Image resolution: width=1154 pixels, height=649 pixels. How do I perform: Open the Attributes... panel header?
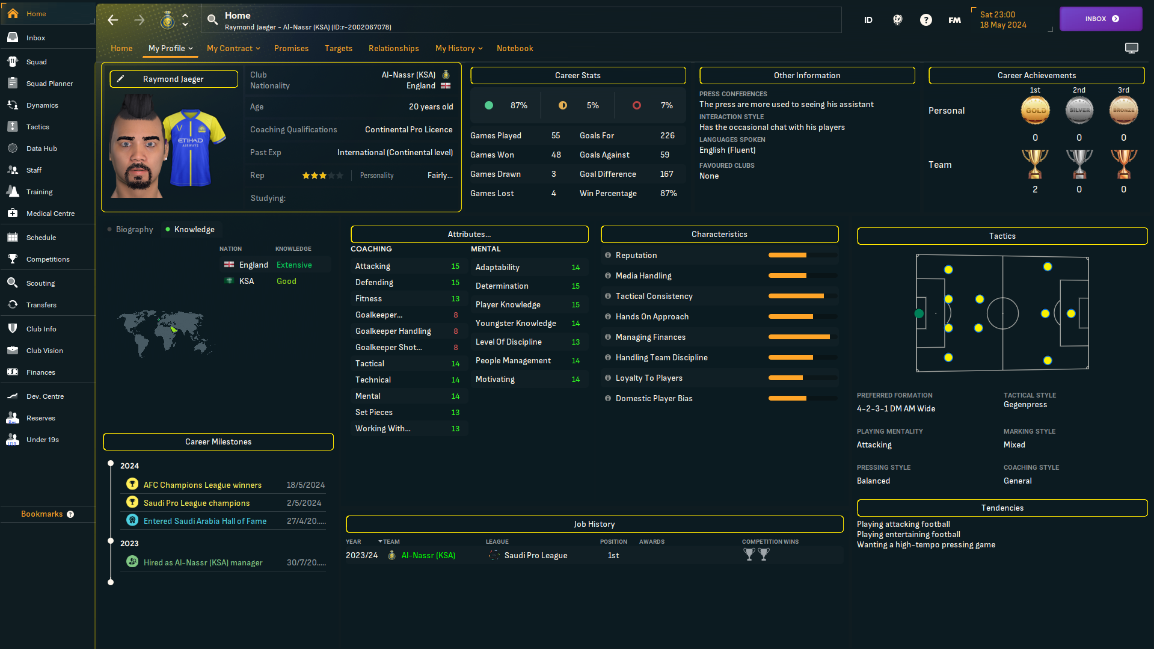coord(469,234)
